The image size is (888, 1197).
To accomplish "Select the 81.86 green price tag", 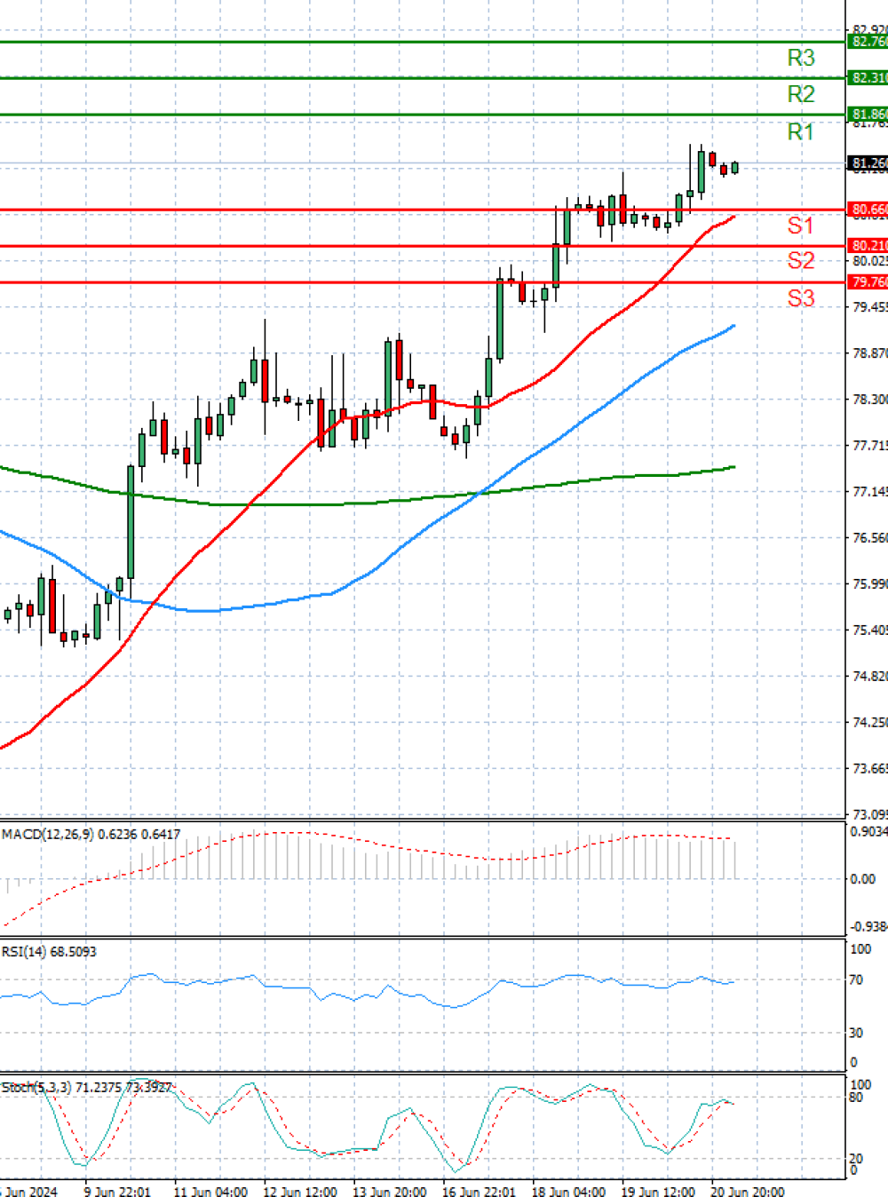I will 868,115.
